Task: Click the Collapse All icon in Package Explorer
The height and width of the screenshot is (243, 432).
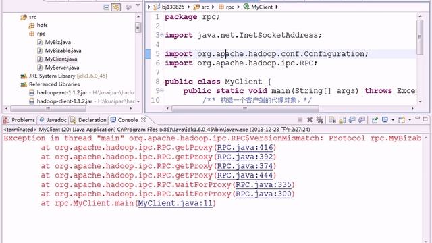Action: click(106, 7)
